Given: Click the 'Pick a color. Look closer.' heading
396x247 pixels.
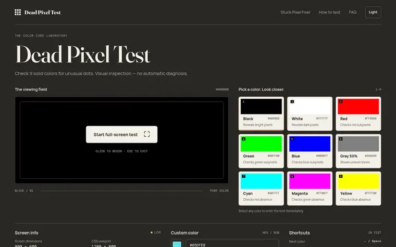Looking at the screenshot, I should coord(262,89).
